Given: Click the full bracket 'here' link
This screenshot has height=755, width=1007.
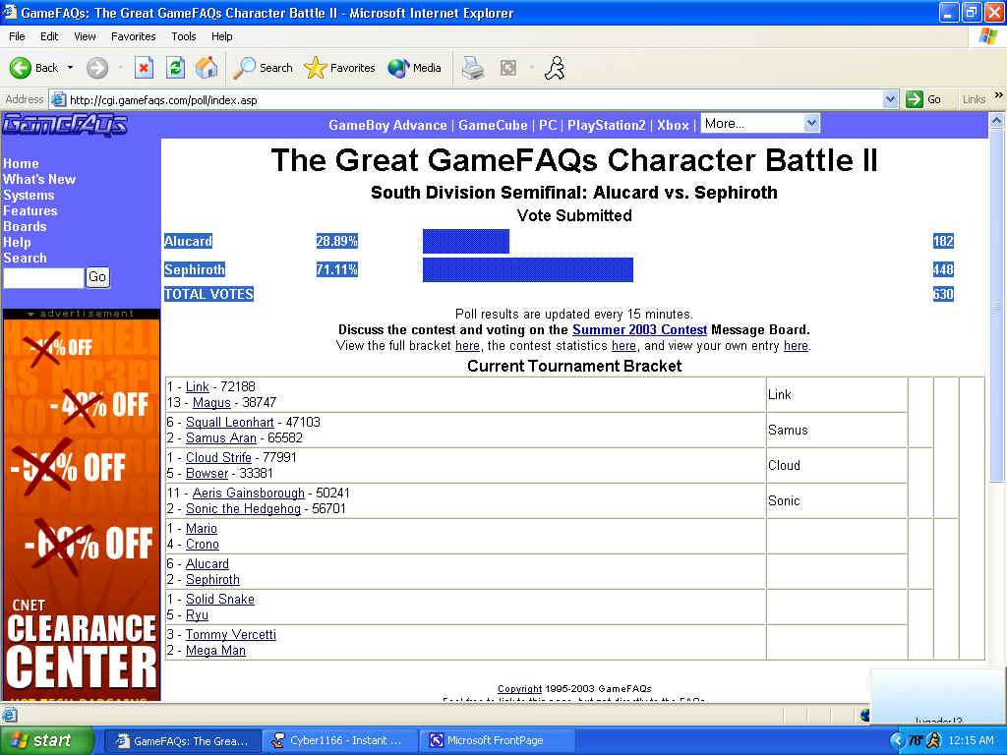Looking at the screenshot, I should 467,345.
